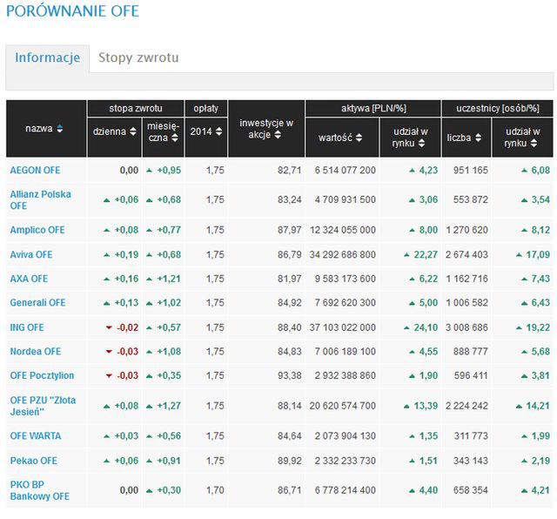
Task: Open ING OFE fund link
Action: pos(27,327)
